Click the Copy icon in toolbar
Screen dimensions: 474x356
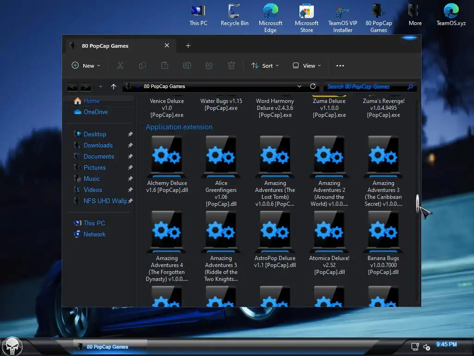pos(143,65)
